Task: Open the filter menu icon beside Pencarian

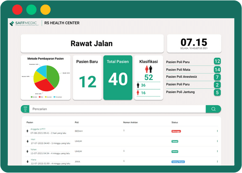Action: point(25,109)
